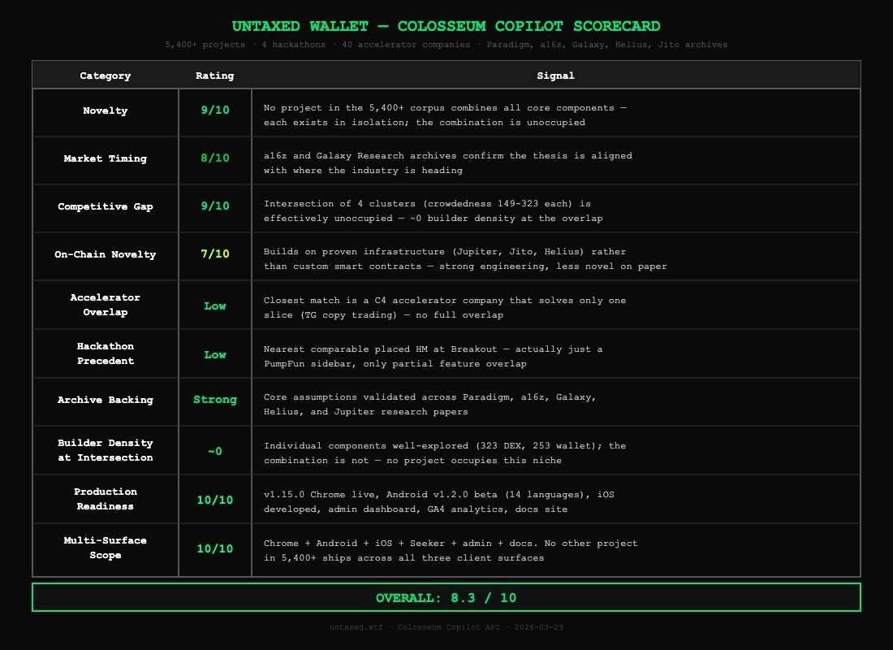This screenshot has height=650, width=893.
Task: Click the Low rating for Hackathon Precedent
Action: coord(214,354)
